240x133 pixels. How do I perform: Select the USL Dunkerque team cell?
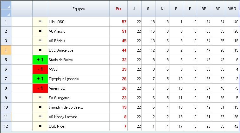point(79,50)
